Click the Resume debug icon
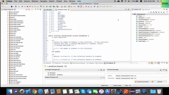The image size is (169, 95). pyautogui.click(x=22, y=7)
